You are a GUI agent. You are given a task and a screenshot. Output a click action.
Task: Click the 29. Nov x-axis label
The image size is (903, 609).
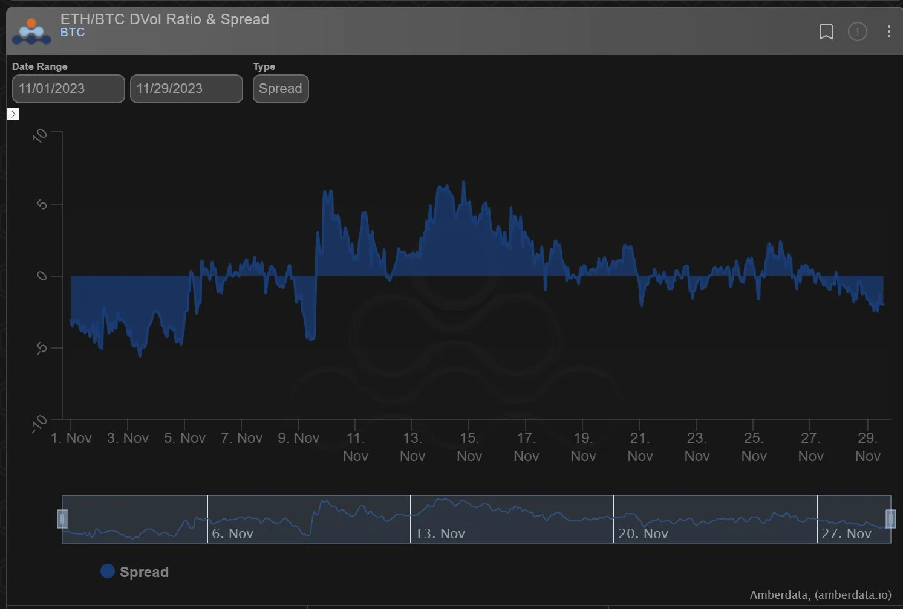pos(867,447)
